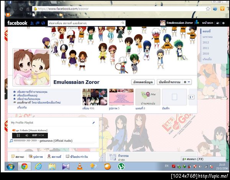The image size is (230, 180).
Task: Open Emulessaian Zoror profile link in header
Action: (176, 23)
